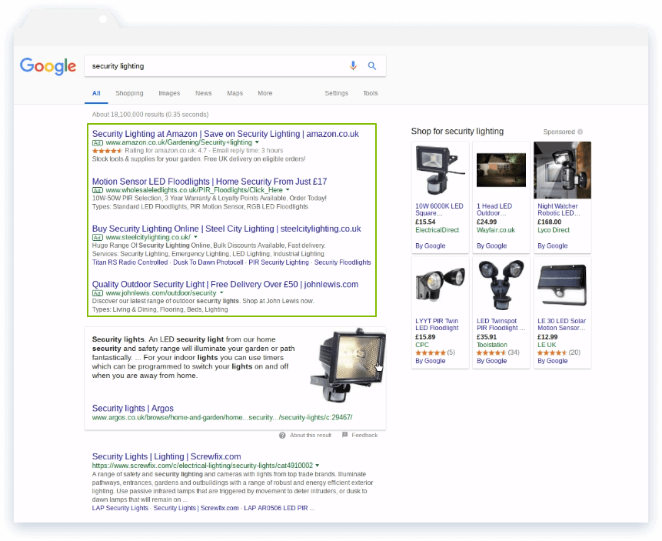Open 10W 6000K LED Square product image
Viewport: 662px width, 541px height.
(440, 170)
